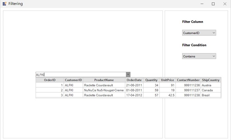231x140 pixels.
Task: Sort by the CustomerID column header
Action: click(x=73, y=80)
